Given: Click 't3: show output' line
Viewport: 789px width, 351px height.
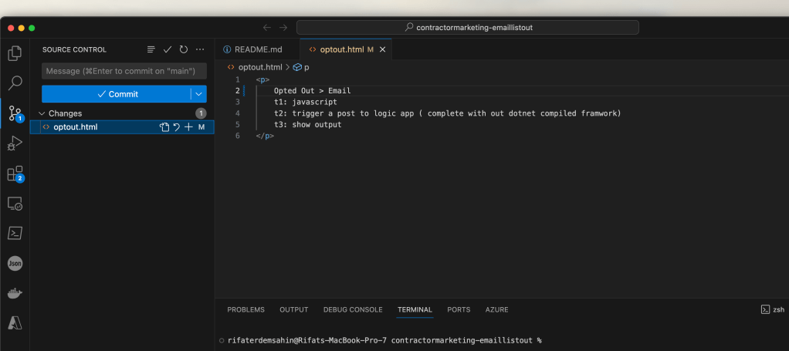Looking at the screenshot, I should pyautogui.click(x=307, y=125).
